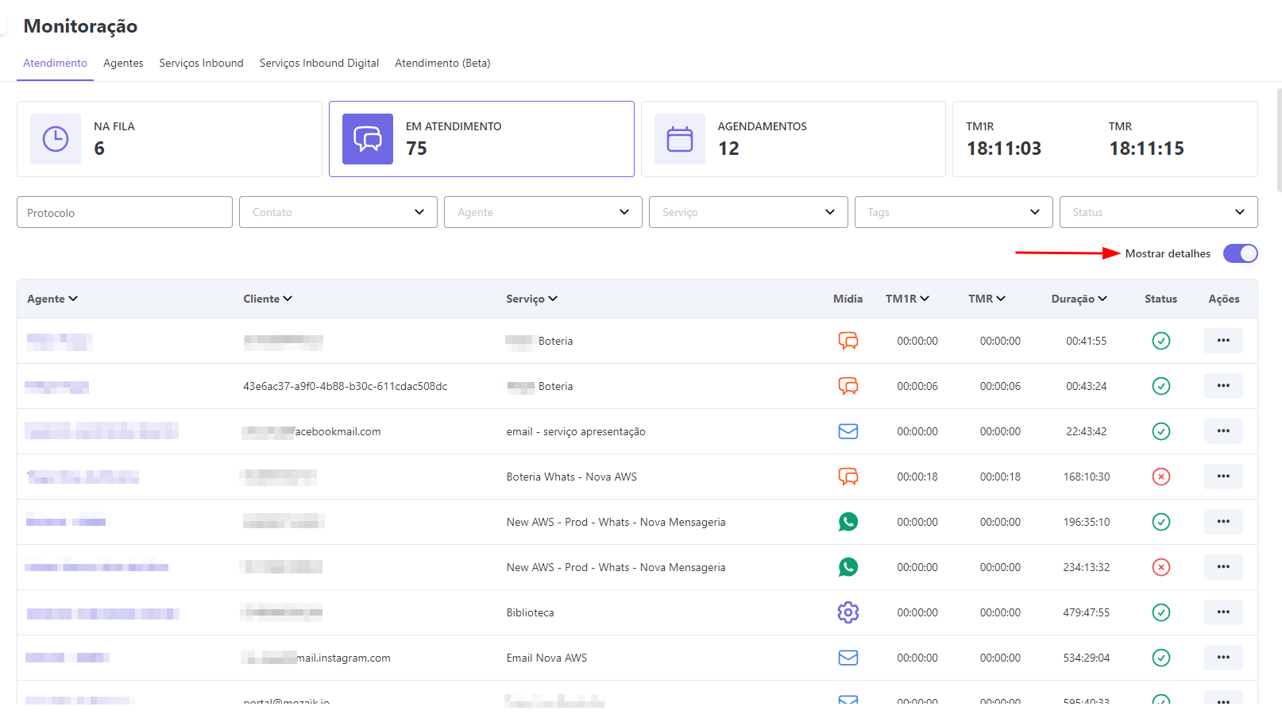The width and height of the screenshot is (1282, 722).
Task: Open the Contato filter dropdown
Action: [338, 212]
